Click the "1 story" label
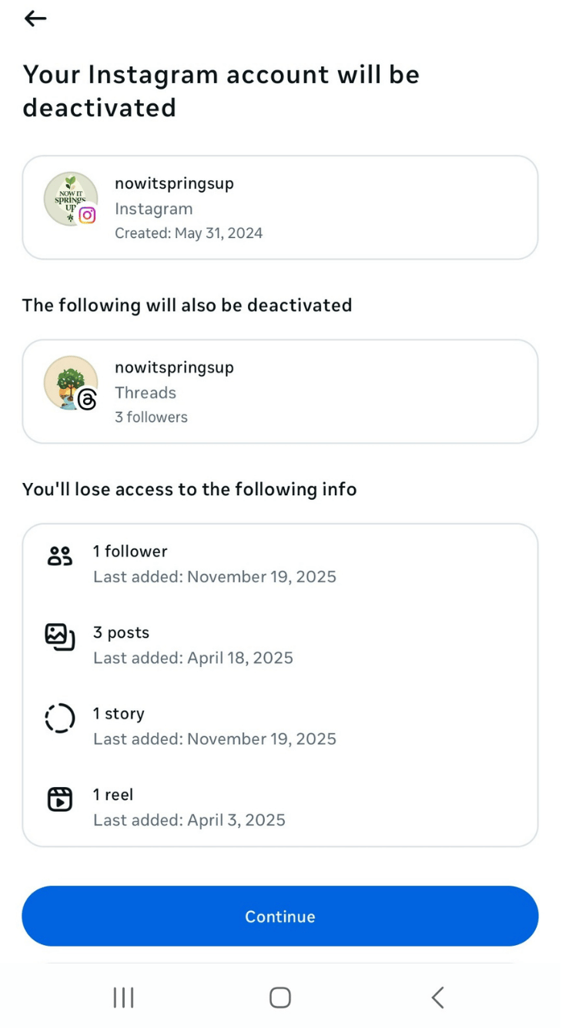562x1029 pixels. [x=119, y=714]
